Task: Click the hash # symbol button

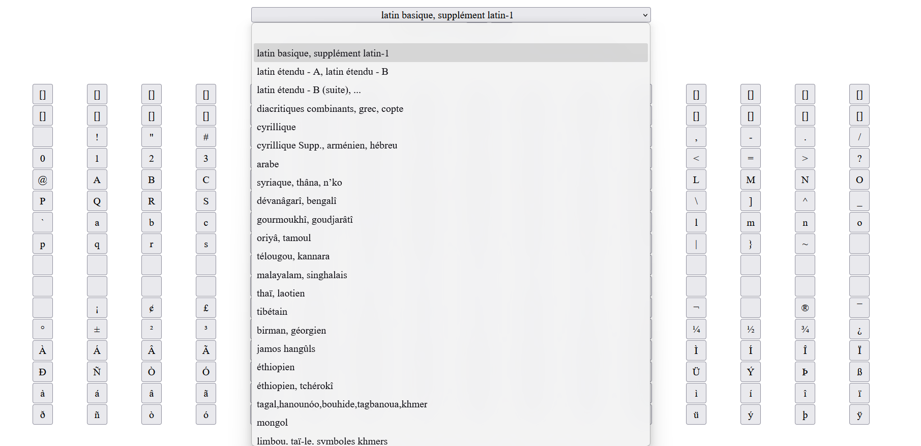Action: (x=206, y=137)
